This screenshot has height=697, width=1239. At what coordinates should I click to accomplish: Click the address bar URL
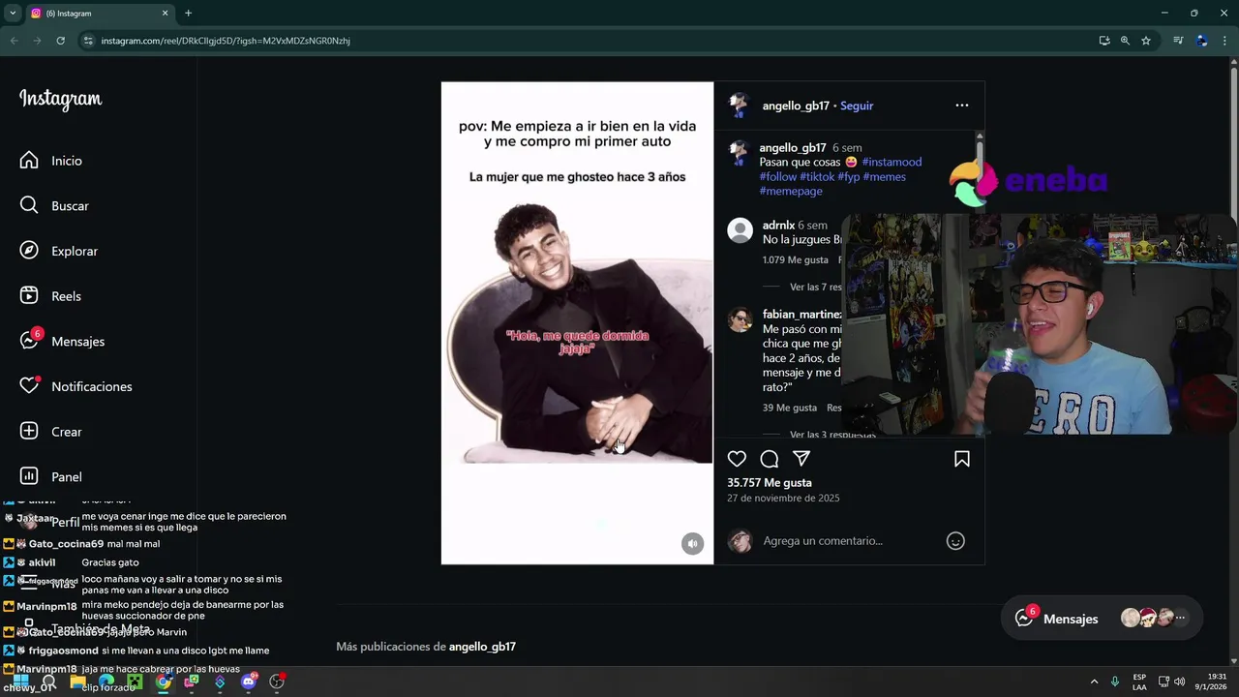click(x=226, y=41)
